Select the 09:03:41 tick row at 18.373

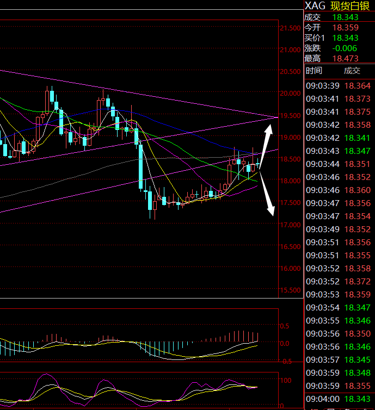(339, 99)
